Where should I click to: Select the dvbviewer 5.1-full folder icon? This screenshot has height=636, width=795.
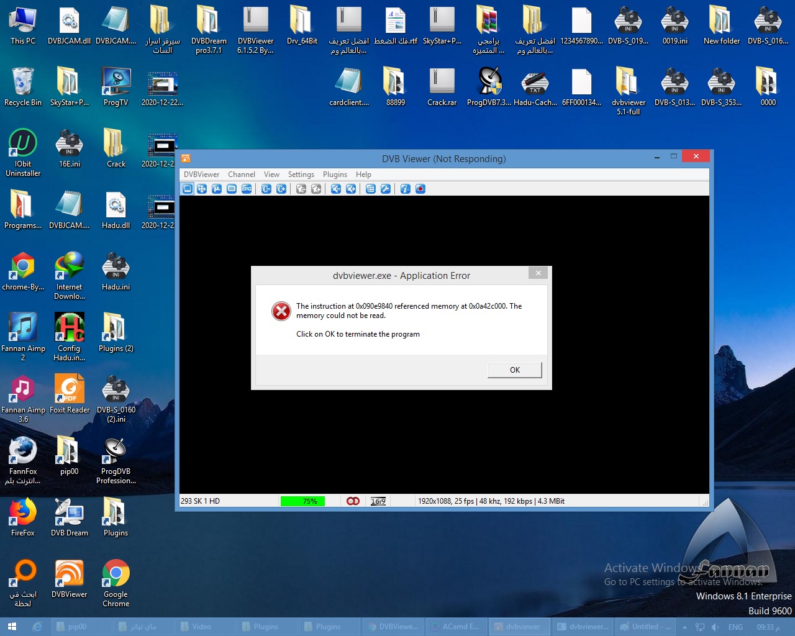pyautogui.click(x=629, y=91)
